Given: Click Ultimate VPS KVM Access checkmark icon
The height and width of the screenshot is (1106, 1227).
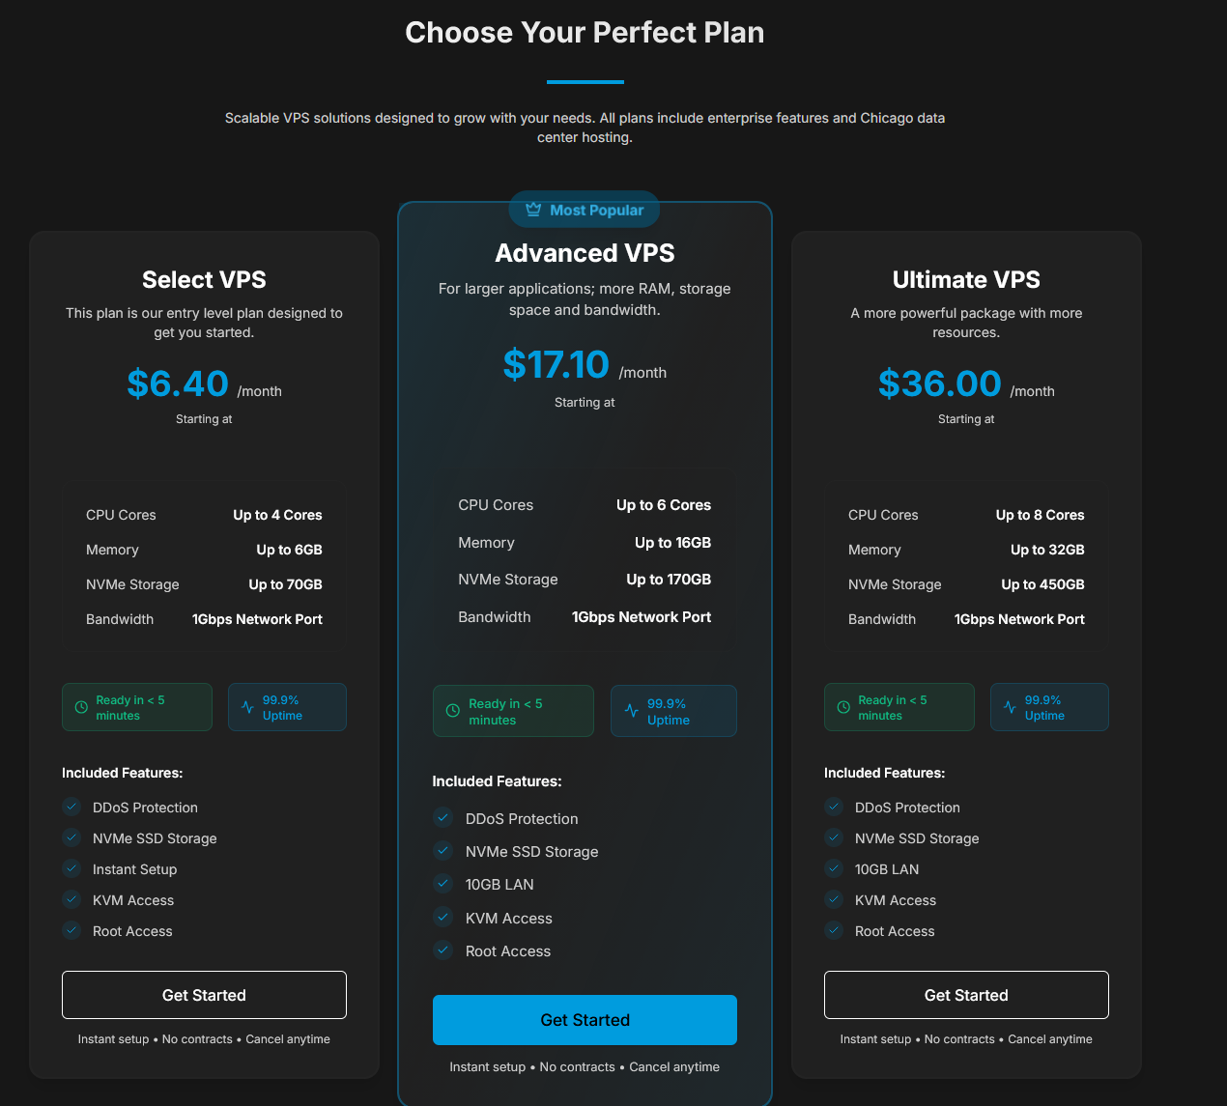Looking at the screenshot, I should [834, 899].
